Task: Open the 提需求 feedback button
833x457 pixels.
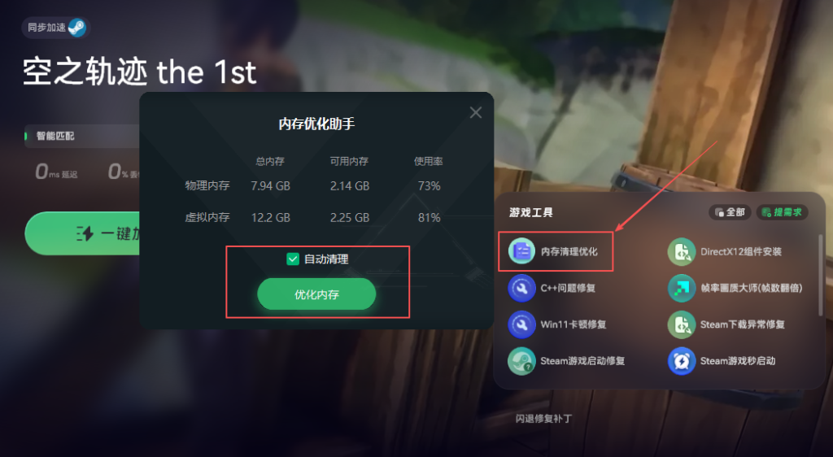Action: click(x=782, y=212)
